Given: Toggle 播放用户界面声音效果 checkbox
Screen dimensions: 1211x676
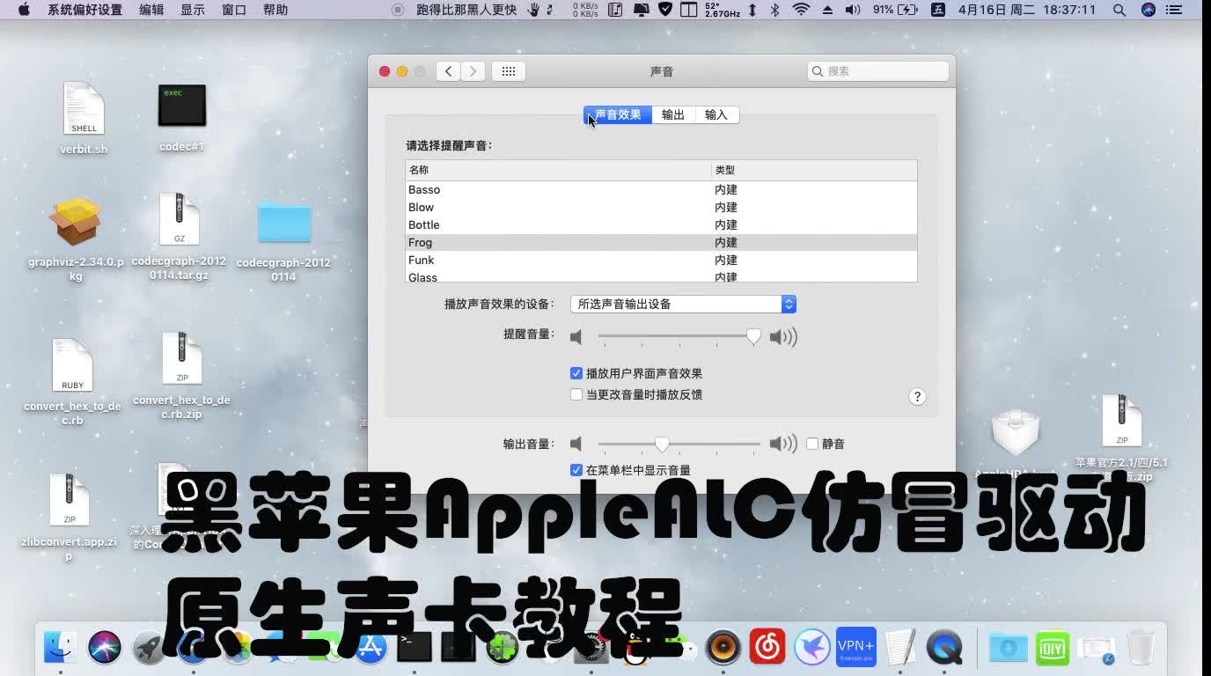Looking at the screenshot, I should pos(576,373).
